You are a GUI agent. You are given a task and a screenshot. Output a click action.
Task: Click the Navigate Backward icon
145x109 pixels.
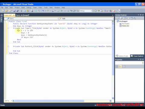(x=53, y=11)
